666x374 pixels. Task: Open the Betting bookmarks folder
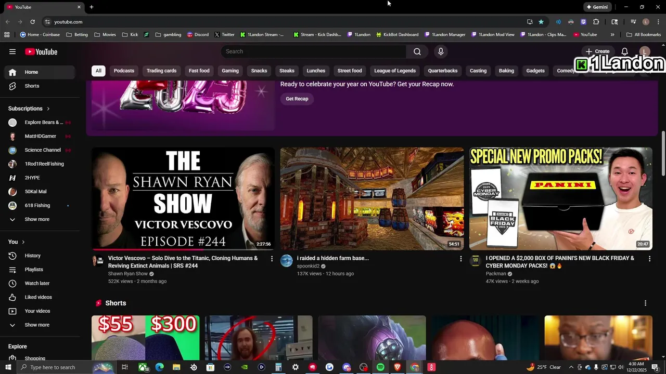coord(77,35)
